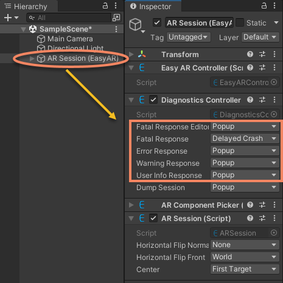The height and width of the screenshot is (283, 283).
Task: Open help for Transform component
Action: click(250, 54)
